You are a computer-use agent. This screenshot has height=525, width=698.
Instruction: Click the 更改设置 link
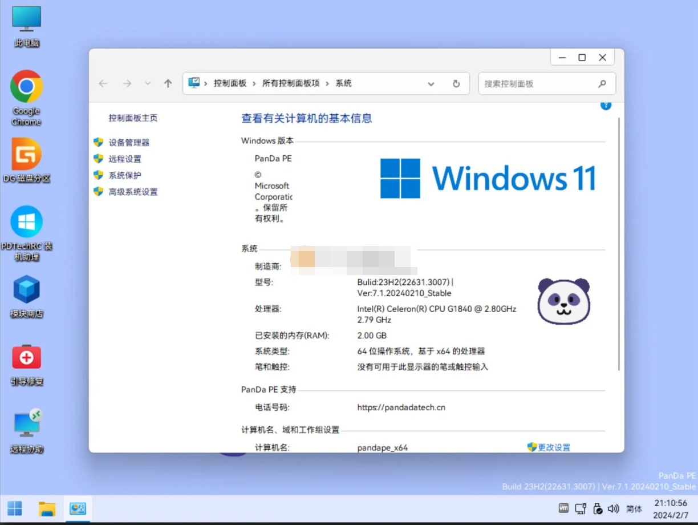click(x=552, y=447)
